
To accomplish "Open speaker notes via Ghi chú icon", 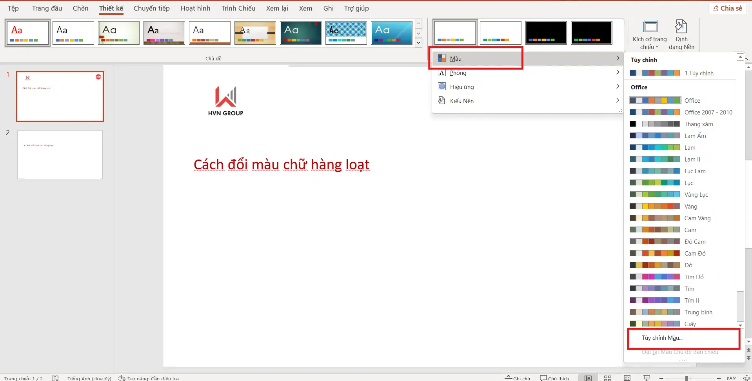I will point(518,377).
